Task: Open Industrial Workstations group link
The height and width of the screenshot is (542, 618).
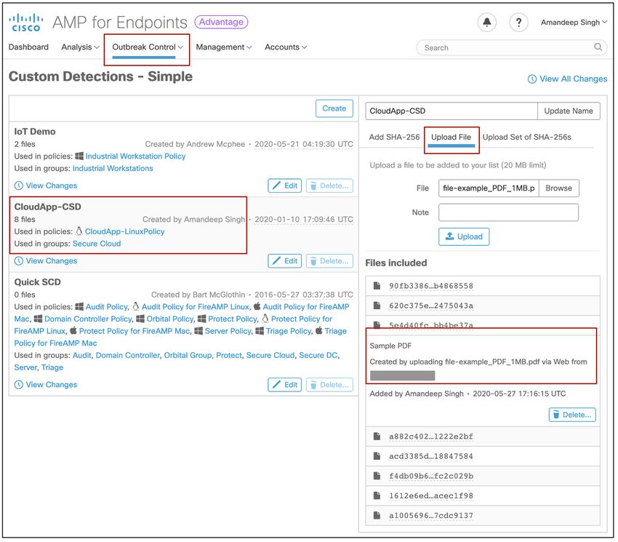Action: coord(113,168)
